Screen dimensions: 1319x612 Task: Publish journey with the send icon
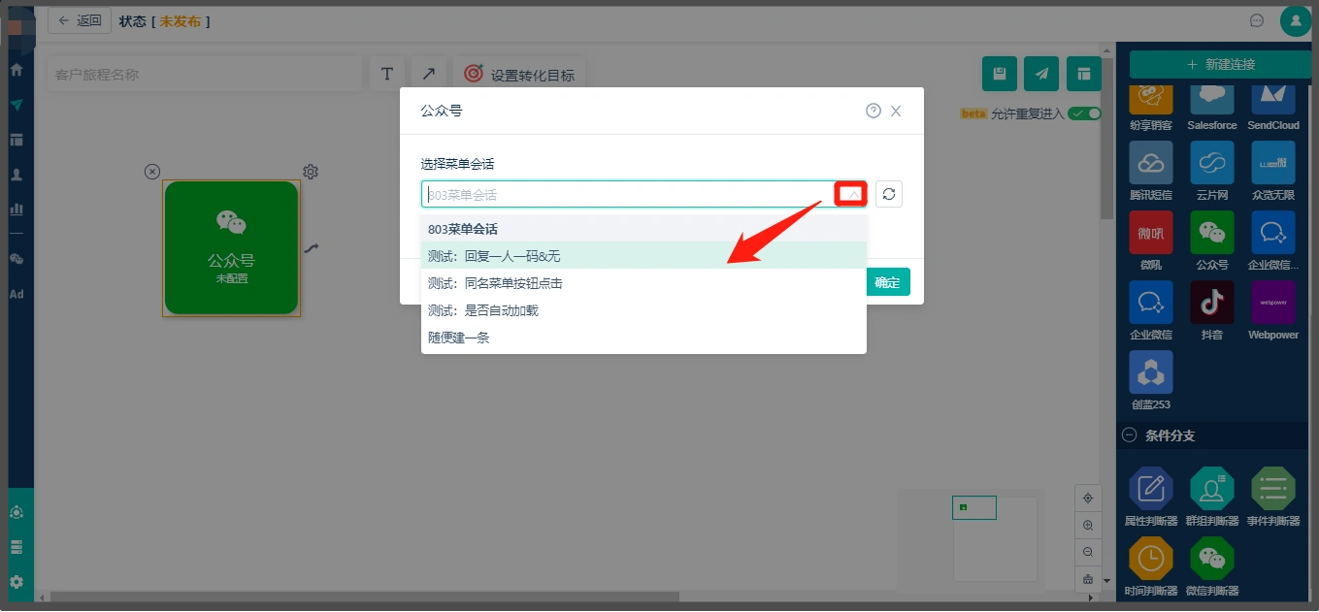click(x=1041, y=74)
